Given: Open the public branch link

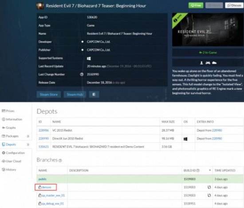Looking at the screenshot, I should click(x=42, y=179).
